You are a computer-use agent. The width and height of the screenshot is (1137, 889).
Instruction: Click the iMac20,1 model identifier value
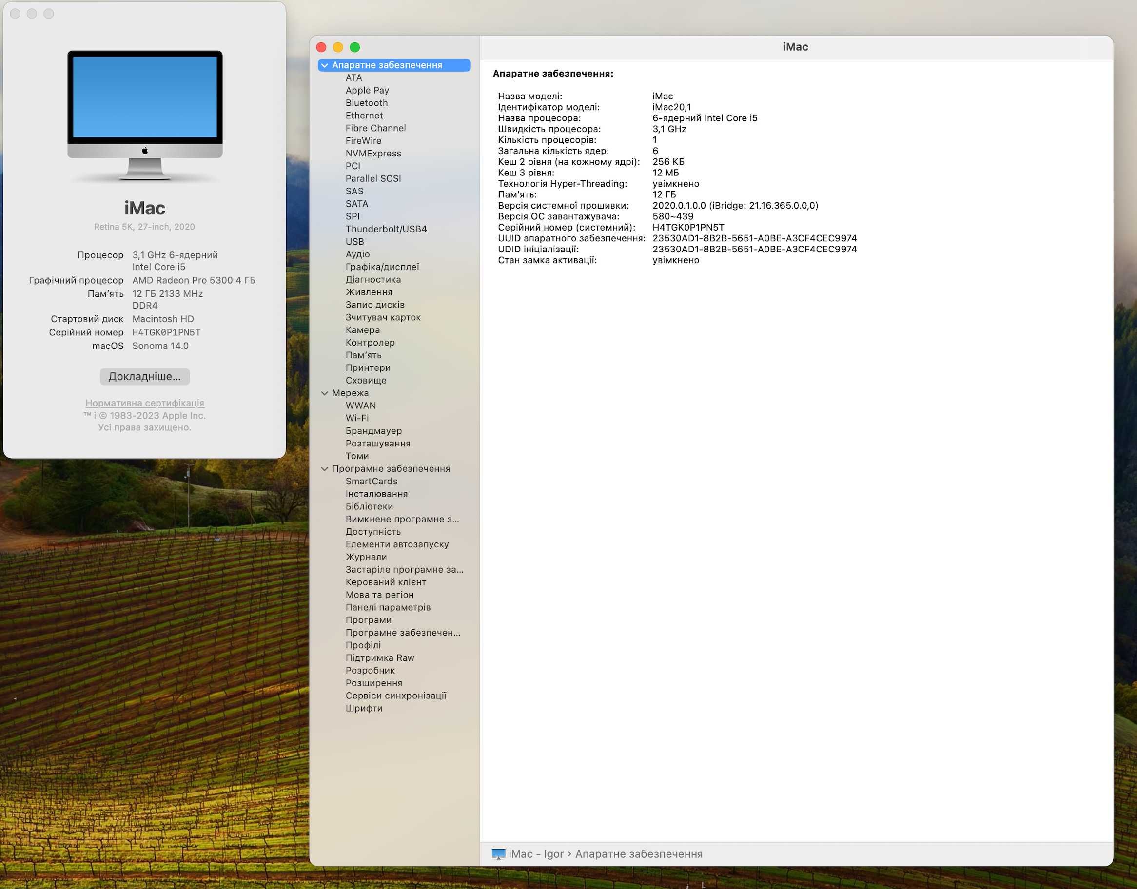tap(671, 107)
